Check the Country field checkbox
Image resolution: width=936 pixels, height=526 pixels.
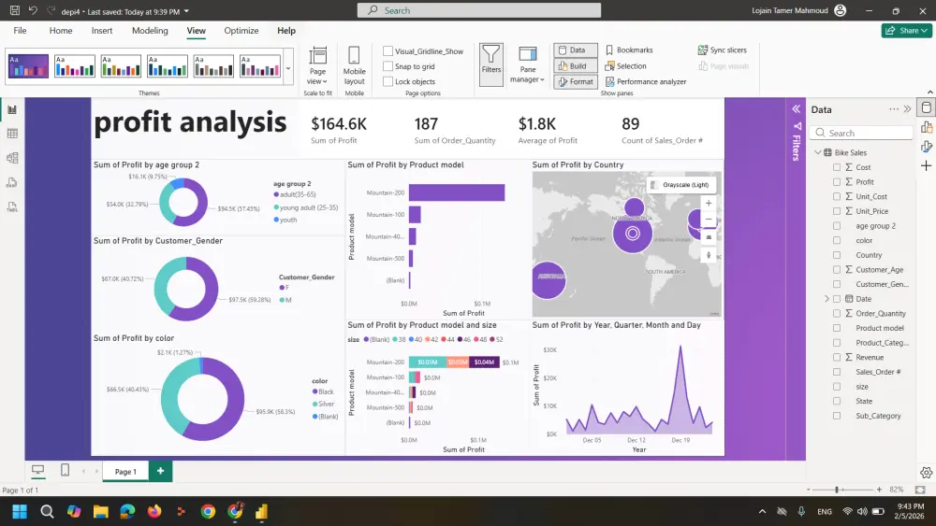(836, 255)
